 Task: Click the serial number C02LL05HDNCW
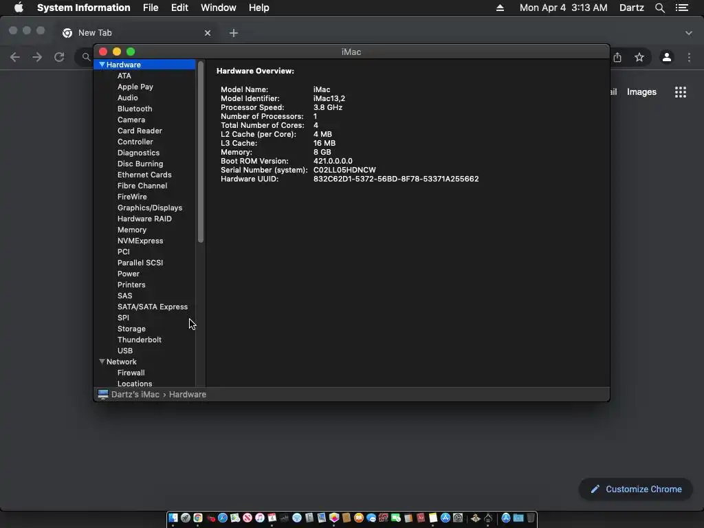point(344,170)
